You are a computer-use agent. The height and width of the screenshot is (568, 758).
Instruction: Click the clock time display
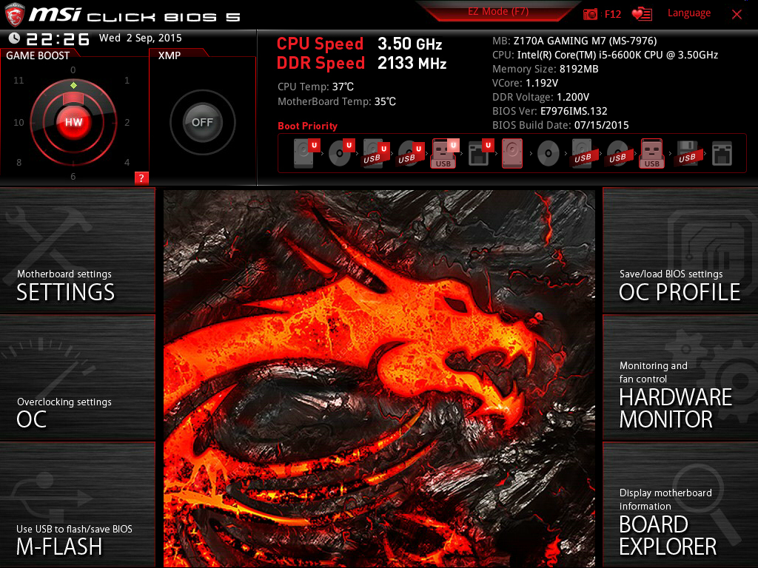[x=58, y=38]
